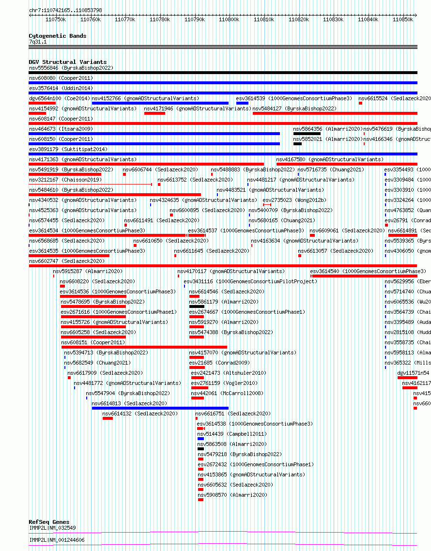The width and height of the screenshot is (431, 551).
Task: Click the Cytogenetic Bands track title
Action: point(57,36)
